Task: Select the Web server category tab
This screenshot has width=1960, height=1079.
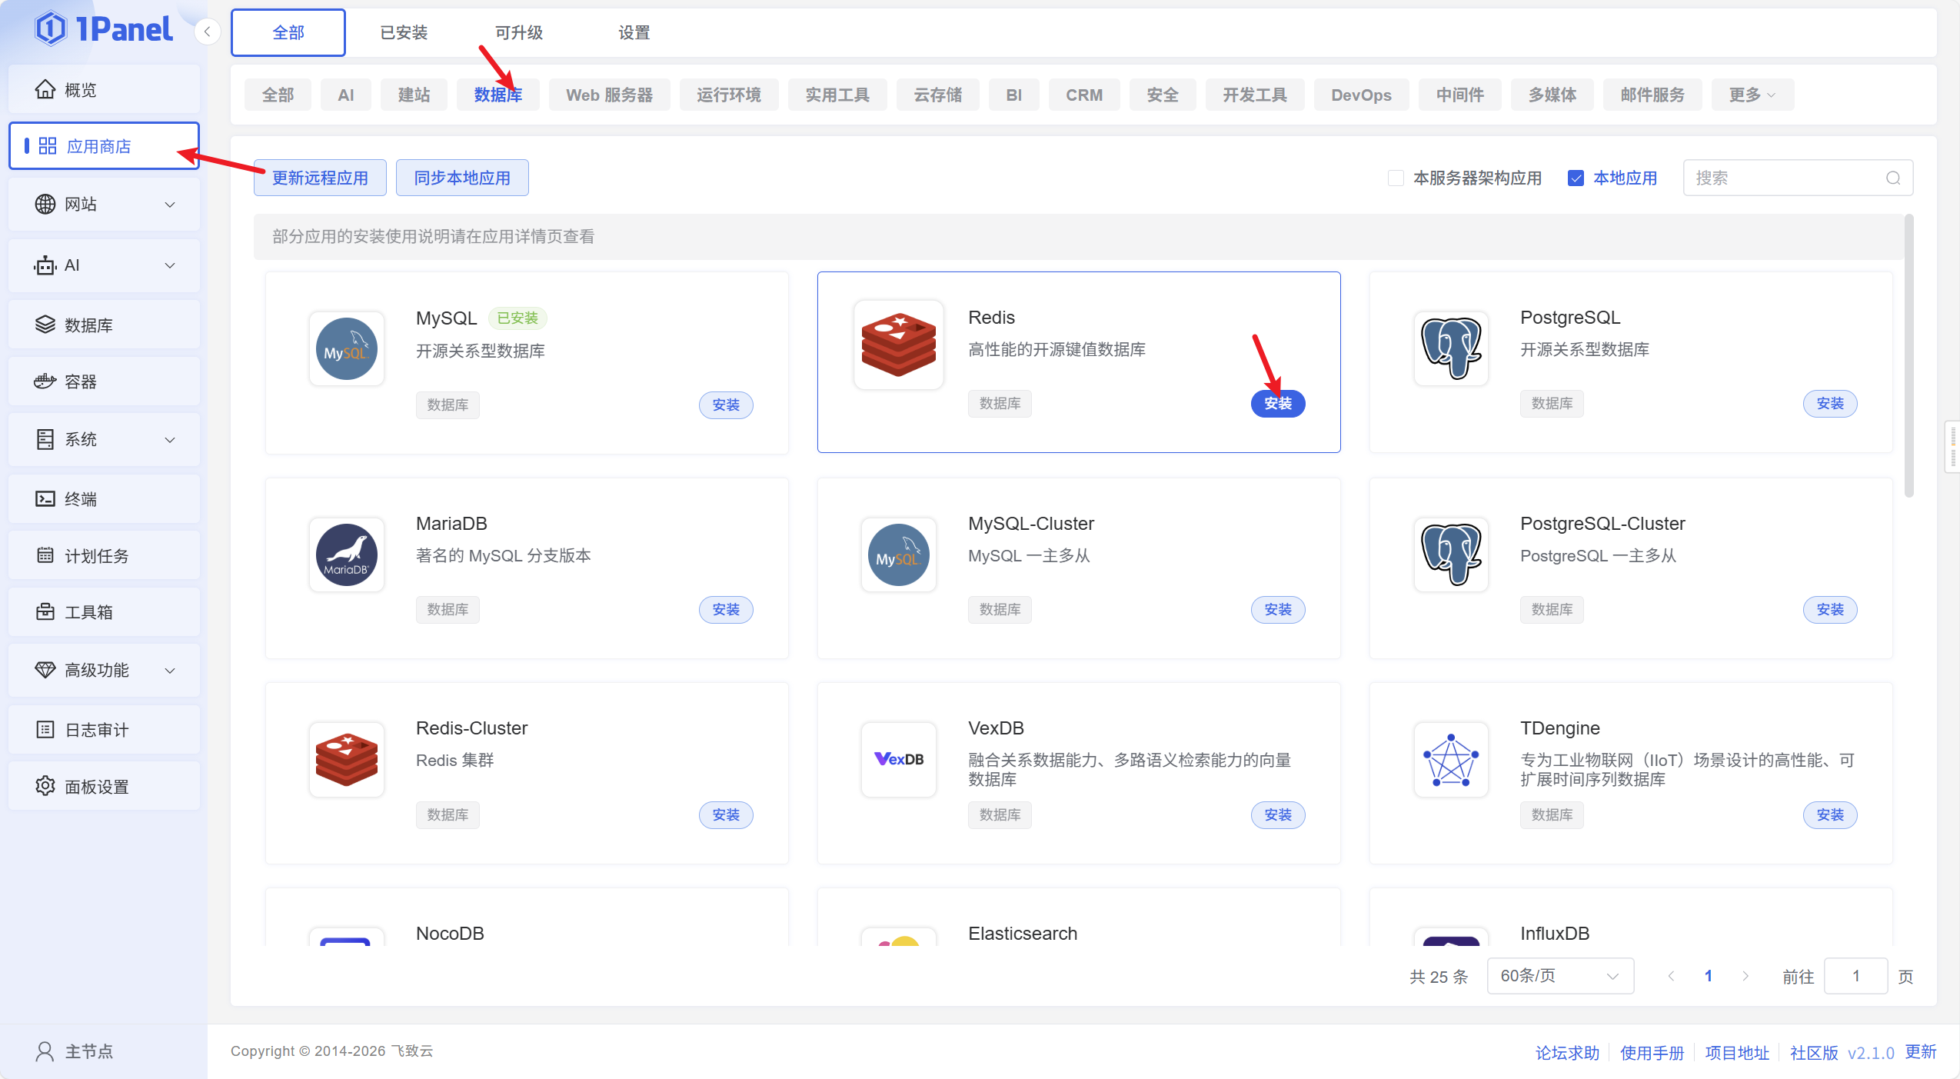Action: click(609, 95)
